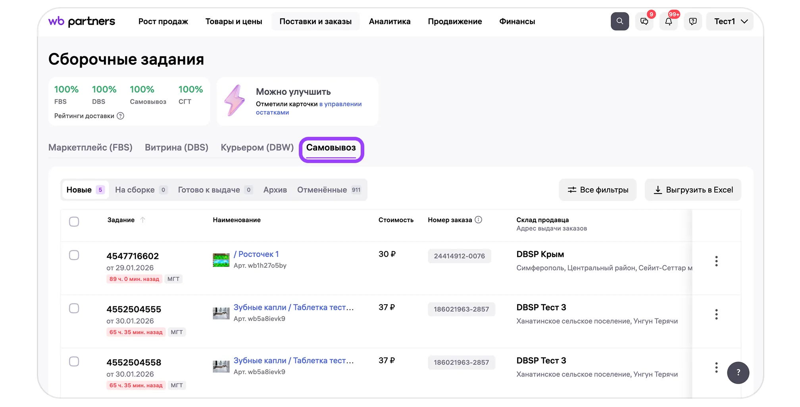Image resolution: width=800 pixels, height=407 pixels.
Task: Open Все фильтры filter panel
Action: [x=598, y=190]
